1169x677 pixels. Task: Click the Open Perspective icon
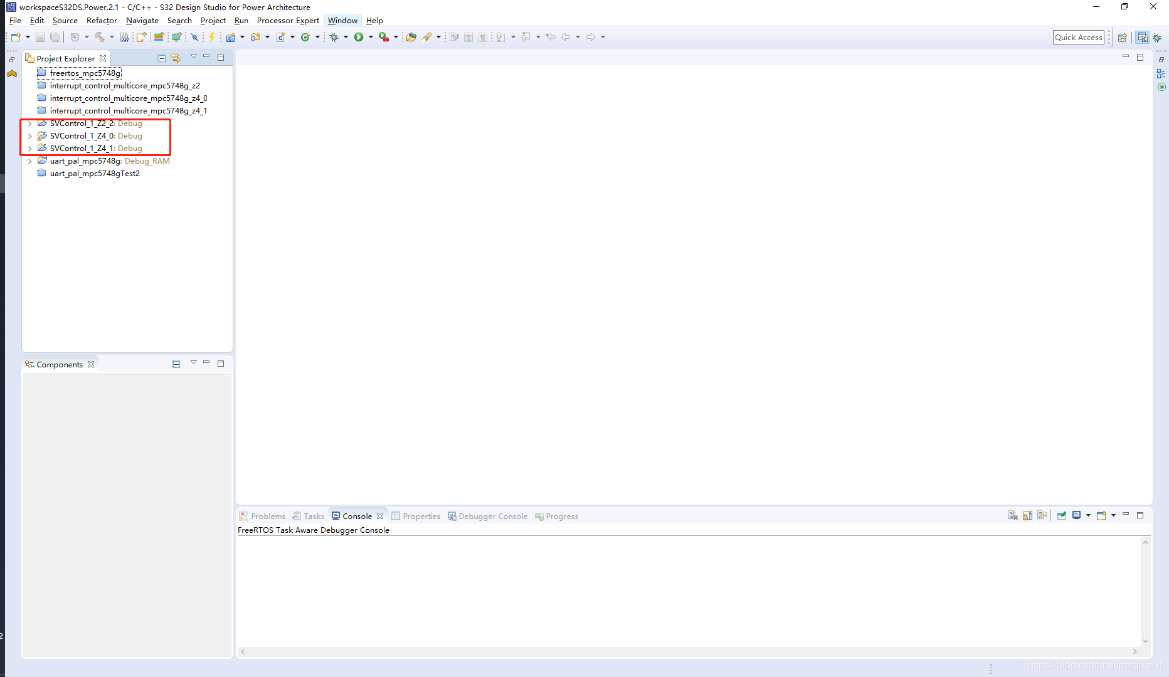[x=1123, y=38]
